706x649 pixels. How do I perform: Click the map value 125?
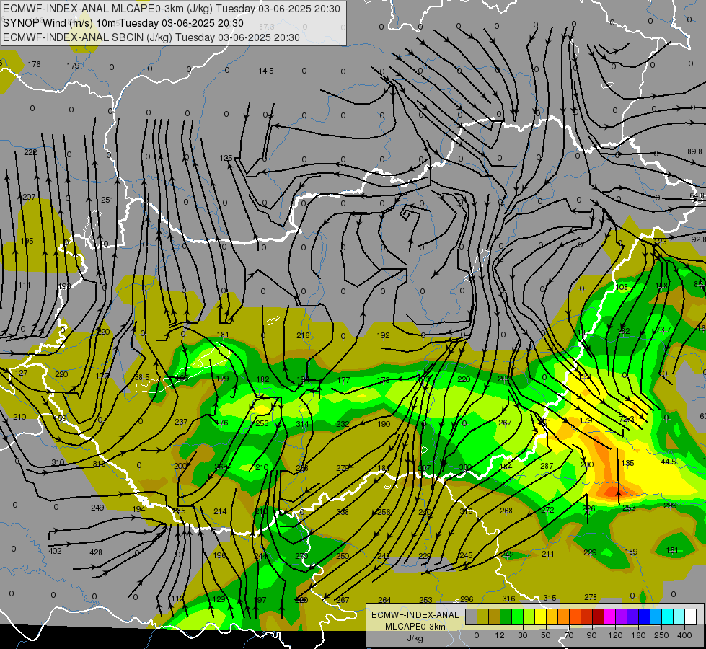pyautogui.click(x=226, y=158)
